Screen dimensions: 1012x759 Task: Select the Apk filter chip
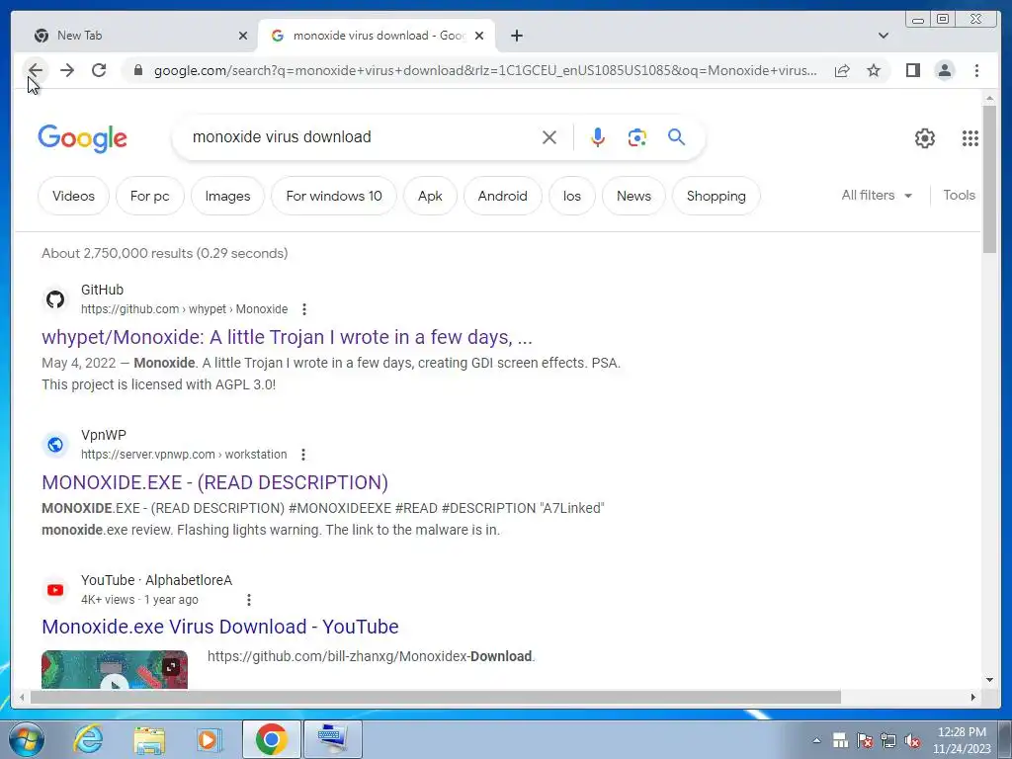(x=430, y=196)
